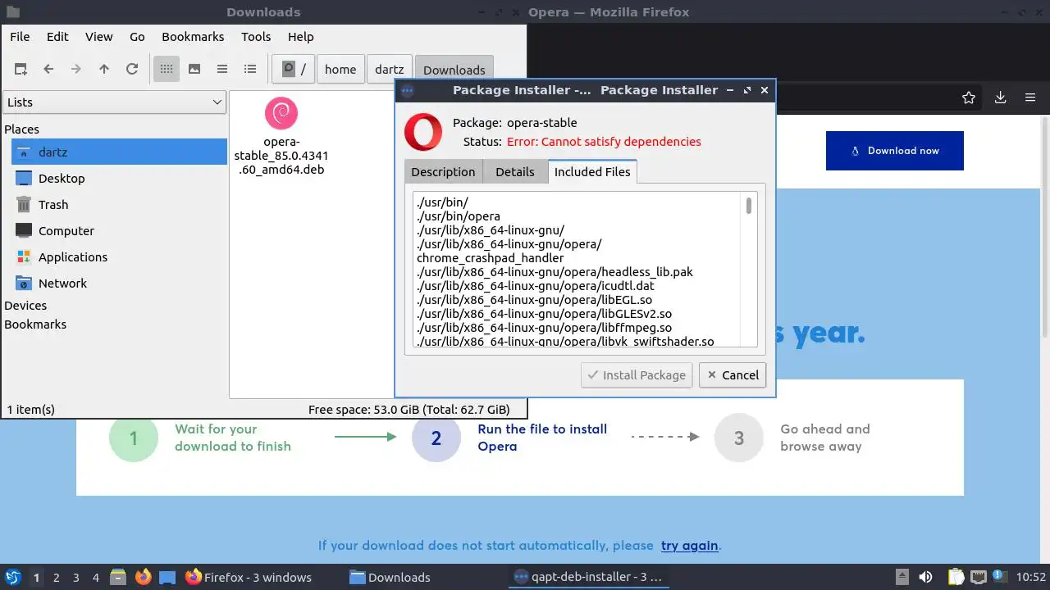1050x590 pixels.
Task: Click removable media tray icon
Action: tap(902, 578)
